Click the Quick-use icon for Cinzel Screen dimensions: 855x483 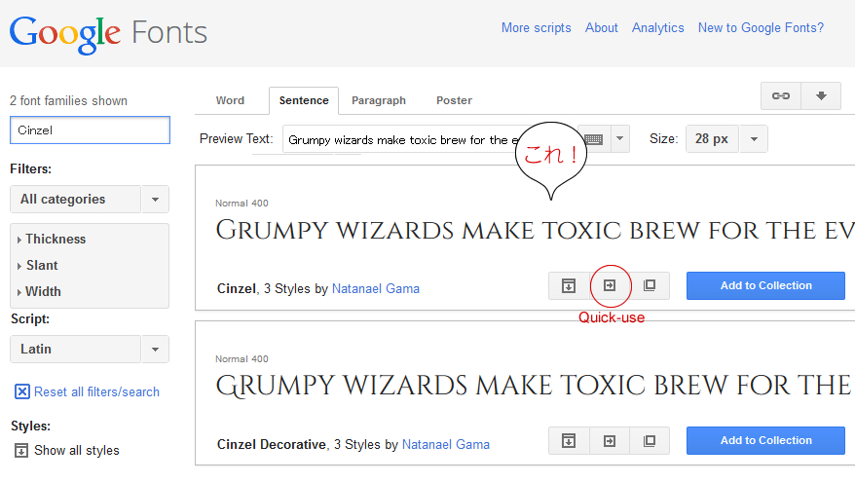[x=610, y=285]
